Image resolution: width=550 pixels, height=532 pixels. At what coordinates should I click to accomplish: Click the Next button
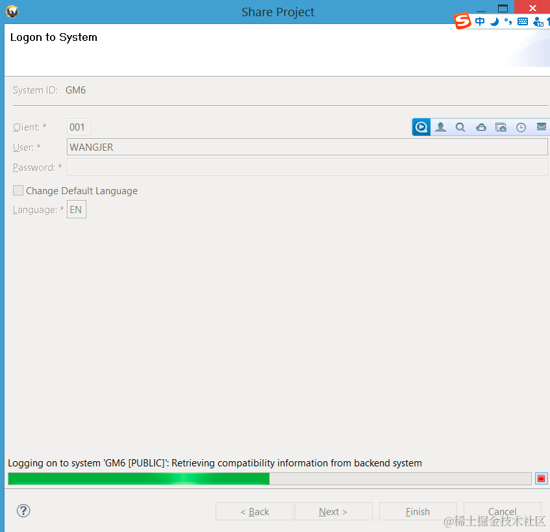pyautogui.click(x=333, y=511)
